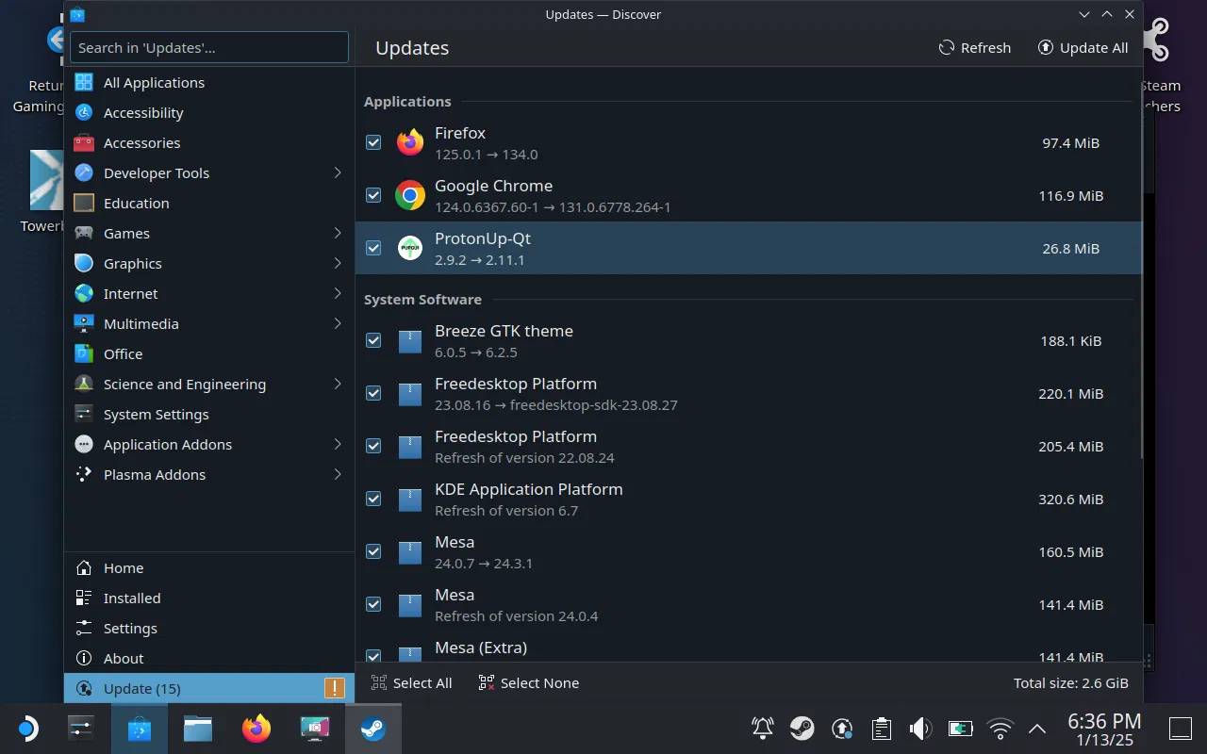Image resolution: width=1207 pixels, height=754 pixels.
Task: Select the Accessories category
Action: click(x=209, y=143)
